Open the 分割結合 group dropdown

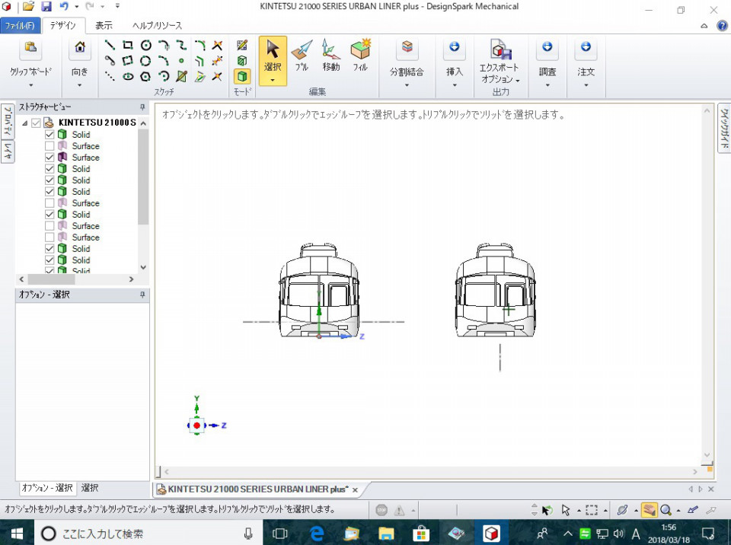point(407,85)
